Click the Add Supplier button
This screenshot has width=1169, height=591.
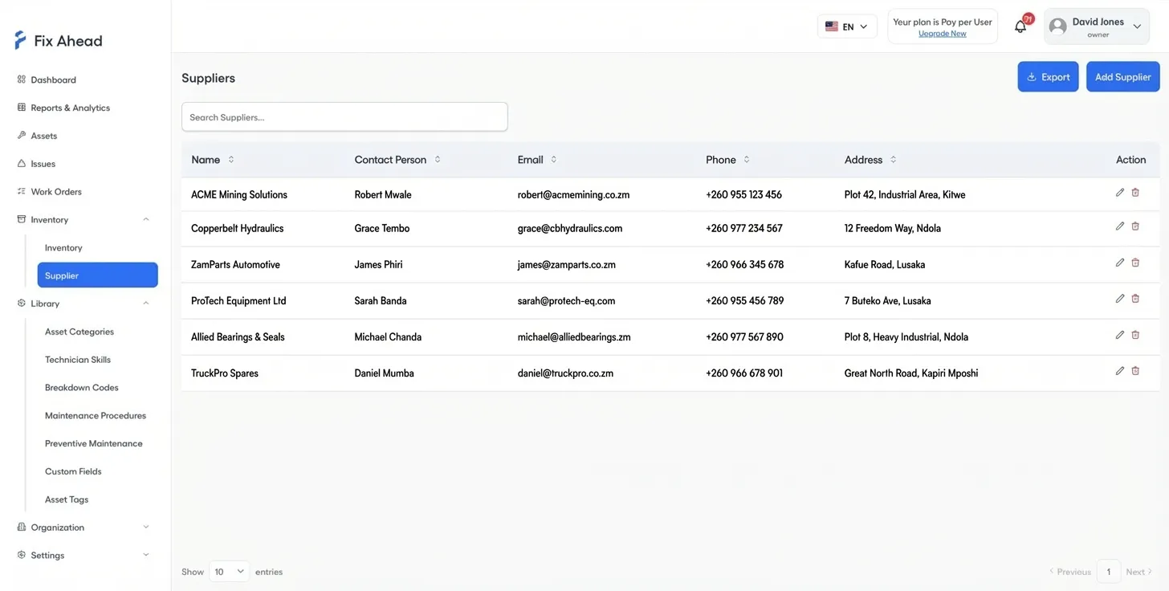[x=1122, y=76]
